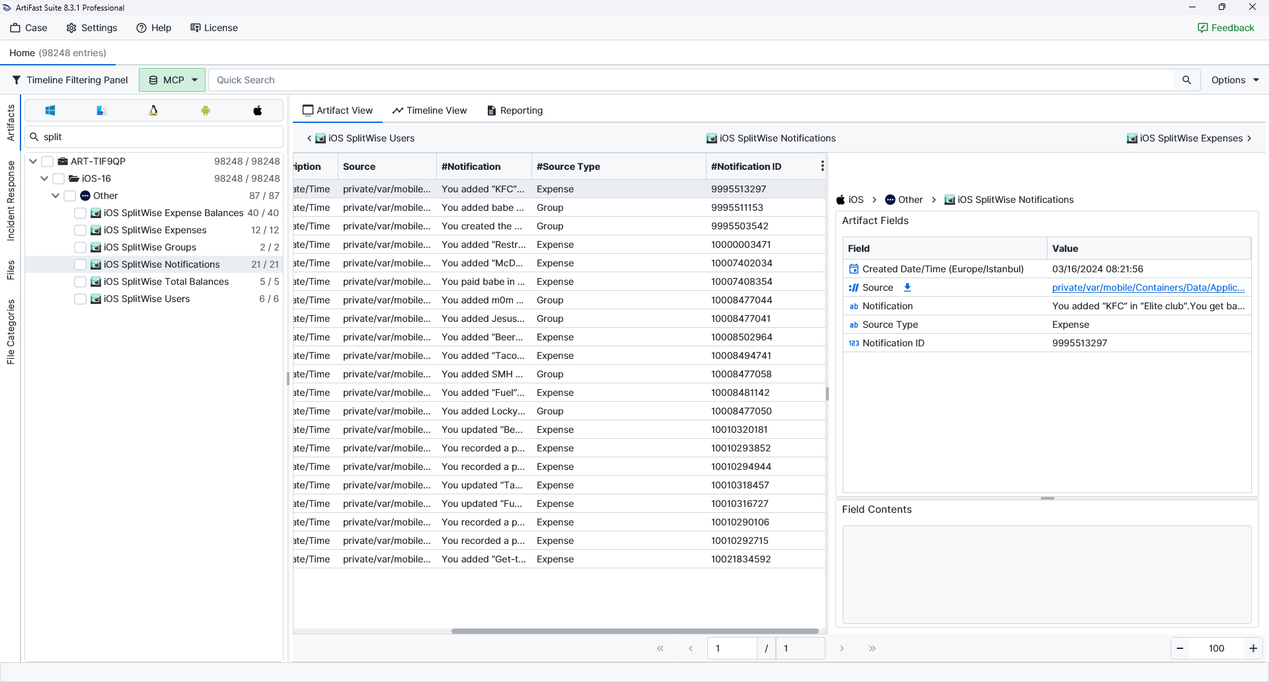The height and width of the screenshot is (682, 1269).
Task: Click the current page number field
Action: click(x=732, y=648)
